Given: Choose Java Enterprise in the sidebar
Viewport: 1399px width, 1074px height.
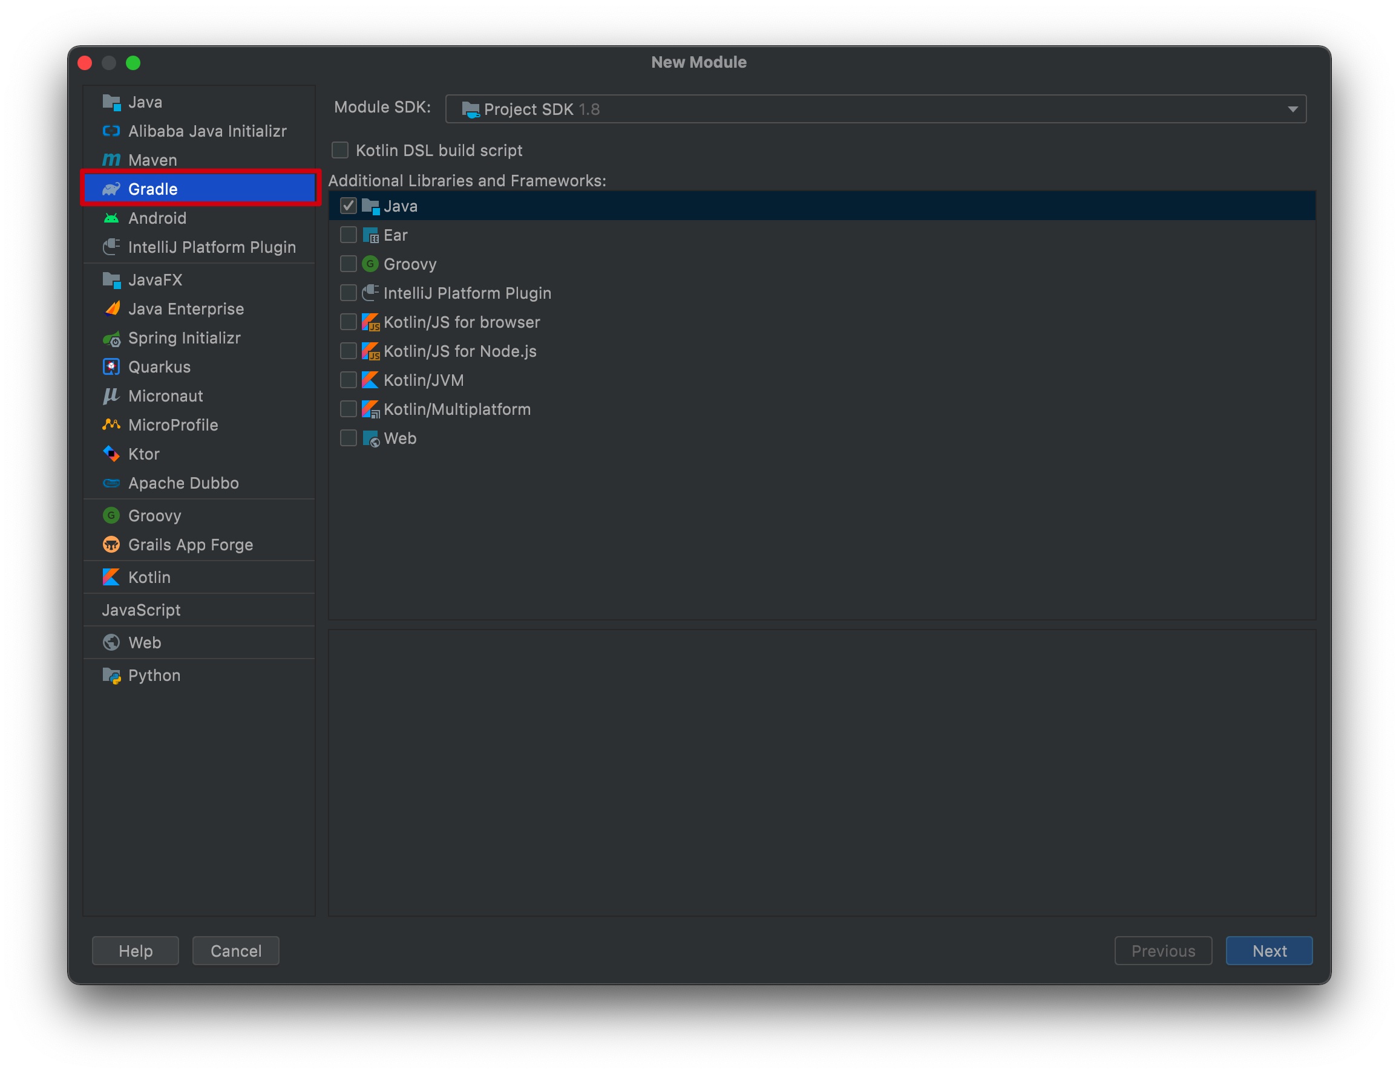Looking at the screenshot, I should coord(186,309).
